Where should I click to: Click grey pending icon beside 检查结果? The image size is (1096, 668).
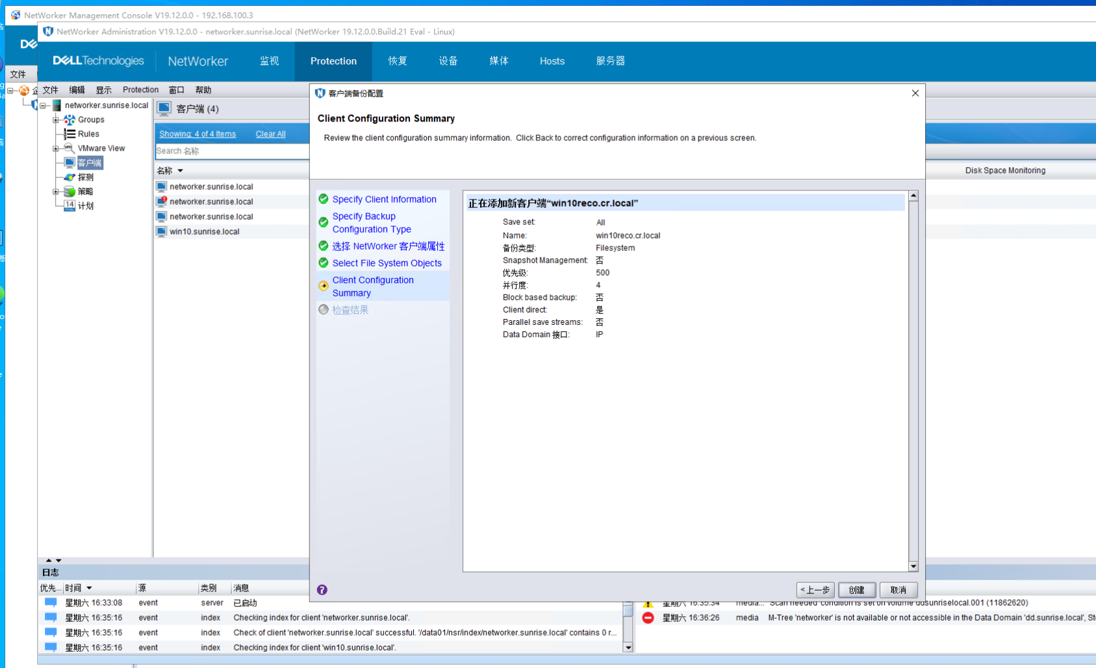[x=324, y=309]
